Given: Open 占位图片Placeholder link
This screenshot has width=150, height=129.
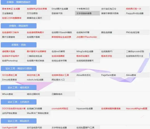Looking at the screenshot, I should (x=87, y=37).
